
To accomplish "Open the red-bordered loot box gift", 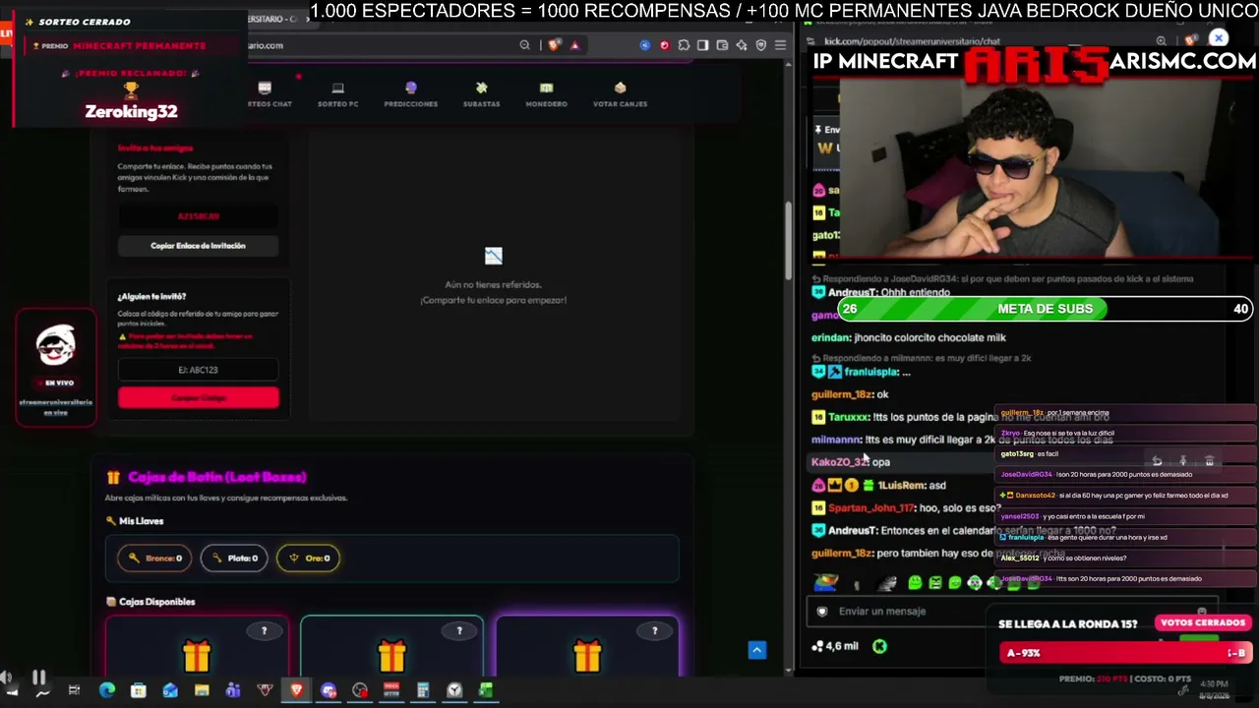I will coord(197,656).
